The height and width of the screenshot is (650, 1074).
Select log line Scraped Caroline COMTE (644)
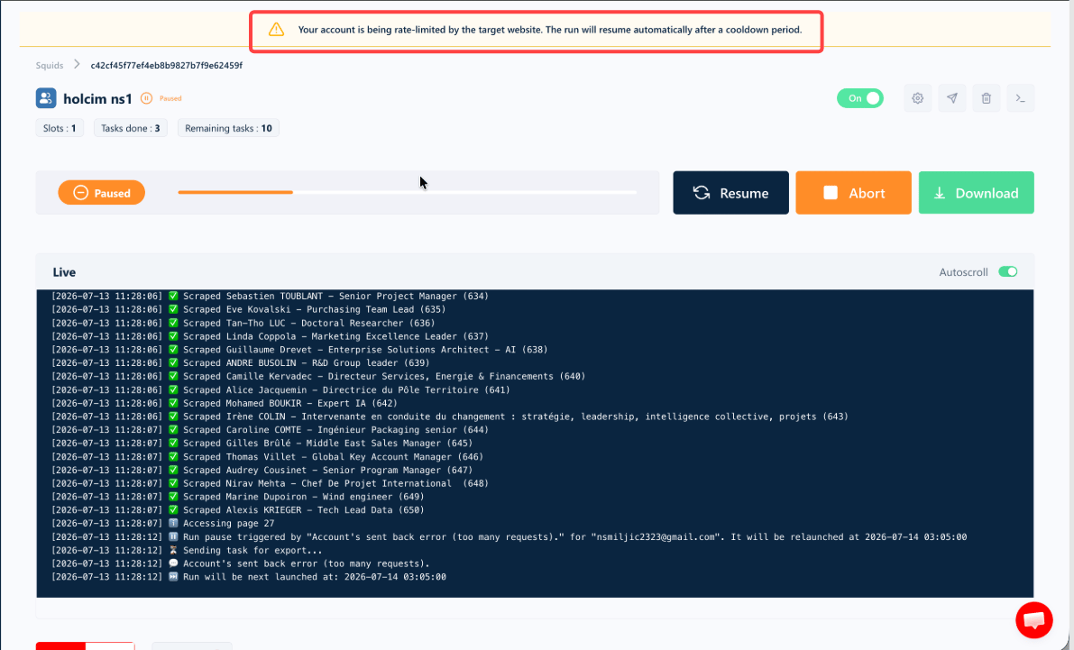(x=270, y=430)
